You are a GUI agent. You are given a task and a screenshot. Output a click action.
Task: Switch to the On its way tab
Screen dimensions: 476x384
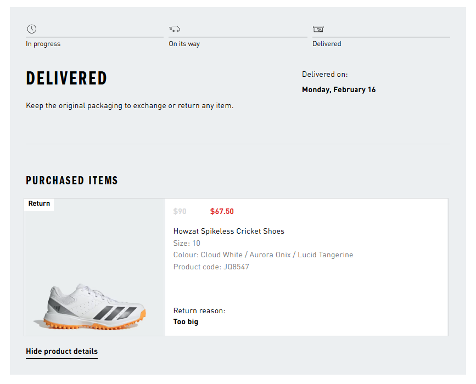(184, 43)
